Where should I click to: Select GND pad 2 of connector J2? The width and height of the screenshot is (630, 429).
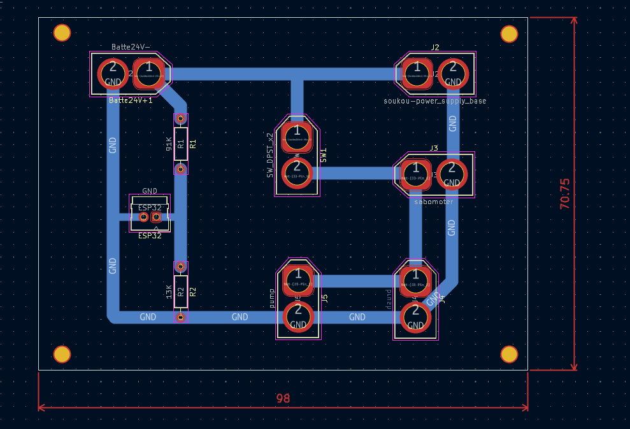pos(453,74)
